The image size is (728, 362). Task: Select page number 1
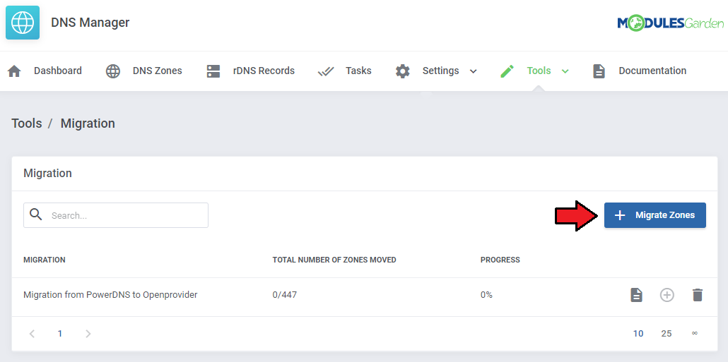[60, 334]
